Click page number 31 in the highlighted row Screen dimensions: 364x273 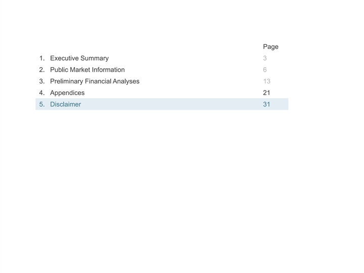[x=266, y=104]
